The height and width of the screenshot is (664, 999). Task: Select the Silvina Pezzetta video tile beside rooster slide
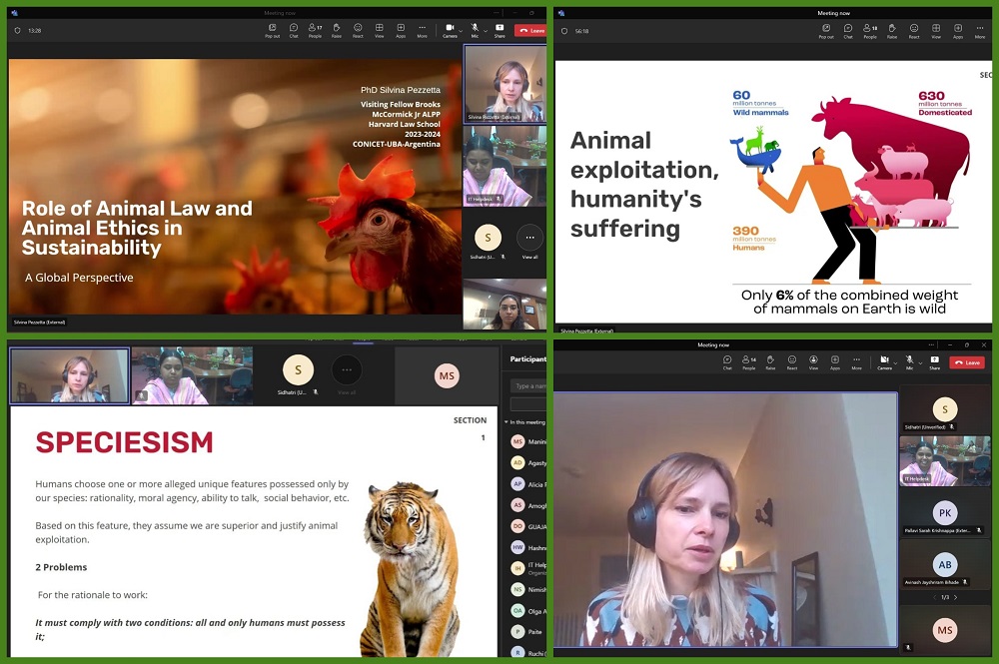(x=505, y=84)
